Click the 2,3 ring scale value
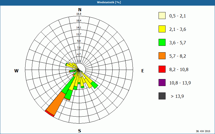 tap(79, 61)
